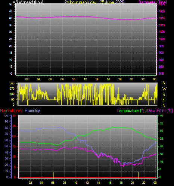Screen dimensions: 174x186
Task: Pick the 985 barometer axis label
Action: [x=161, y=60]
